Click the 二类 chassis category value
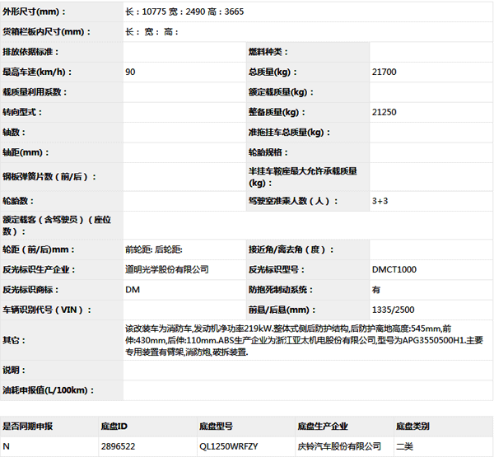The width and height of the screenshot is (494, 457). click(405, 446)
